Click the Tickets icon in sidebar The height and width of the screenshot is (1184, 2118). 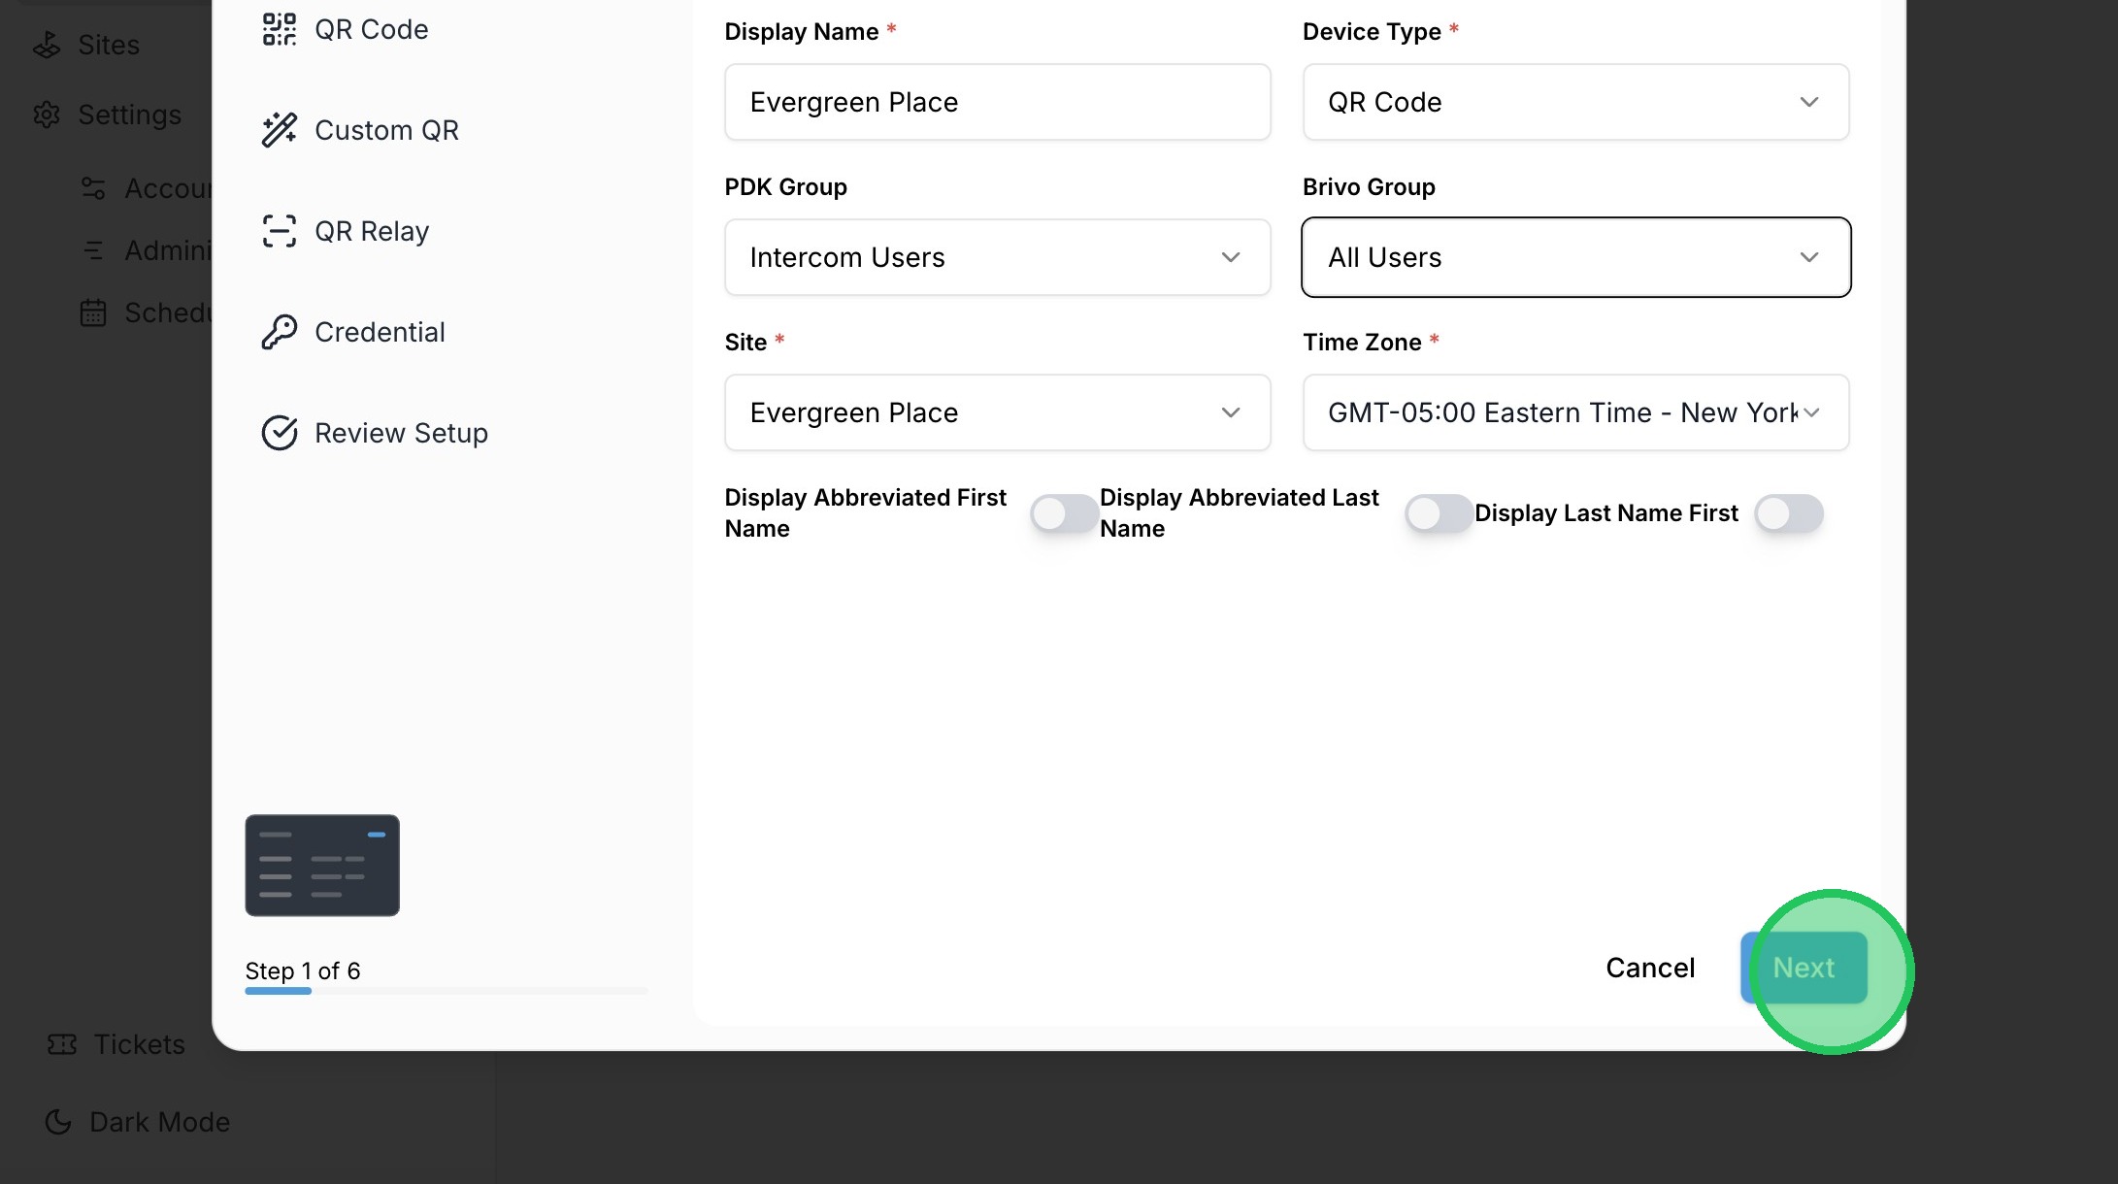coord(62,1044)
